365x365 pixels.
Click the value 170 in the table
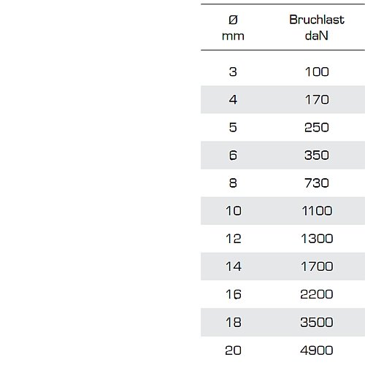317,99
